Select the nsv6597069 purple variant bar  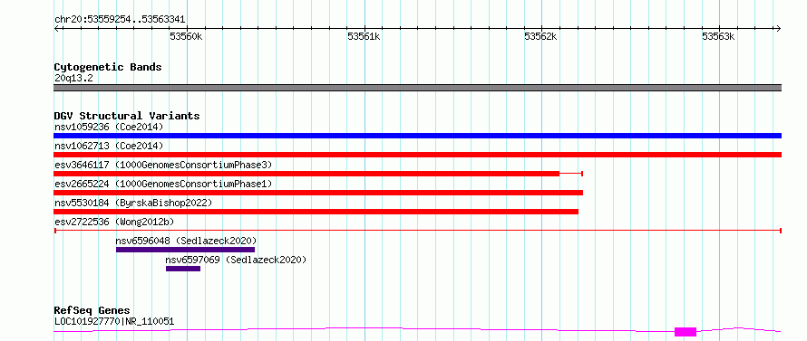182,269
